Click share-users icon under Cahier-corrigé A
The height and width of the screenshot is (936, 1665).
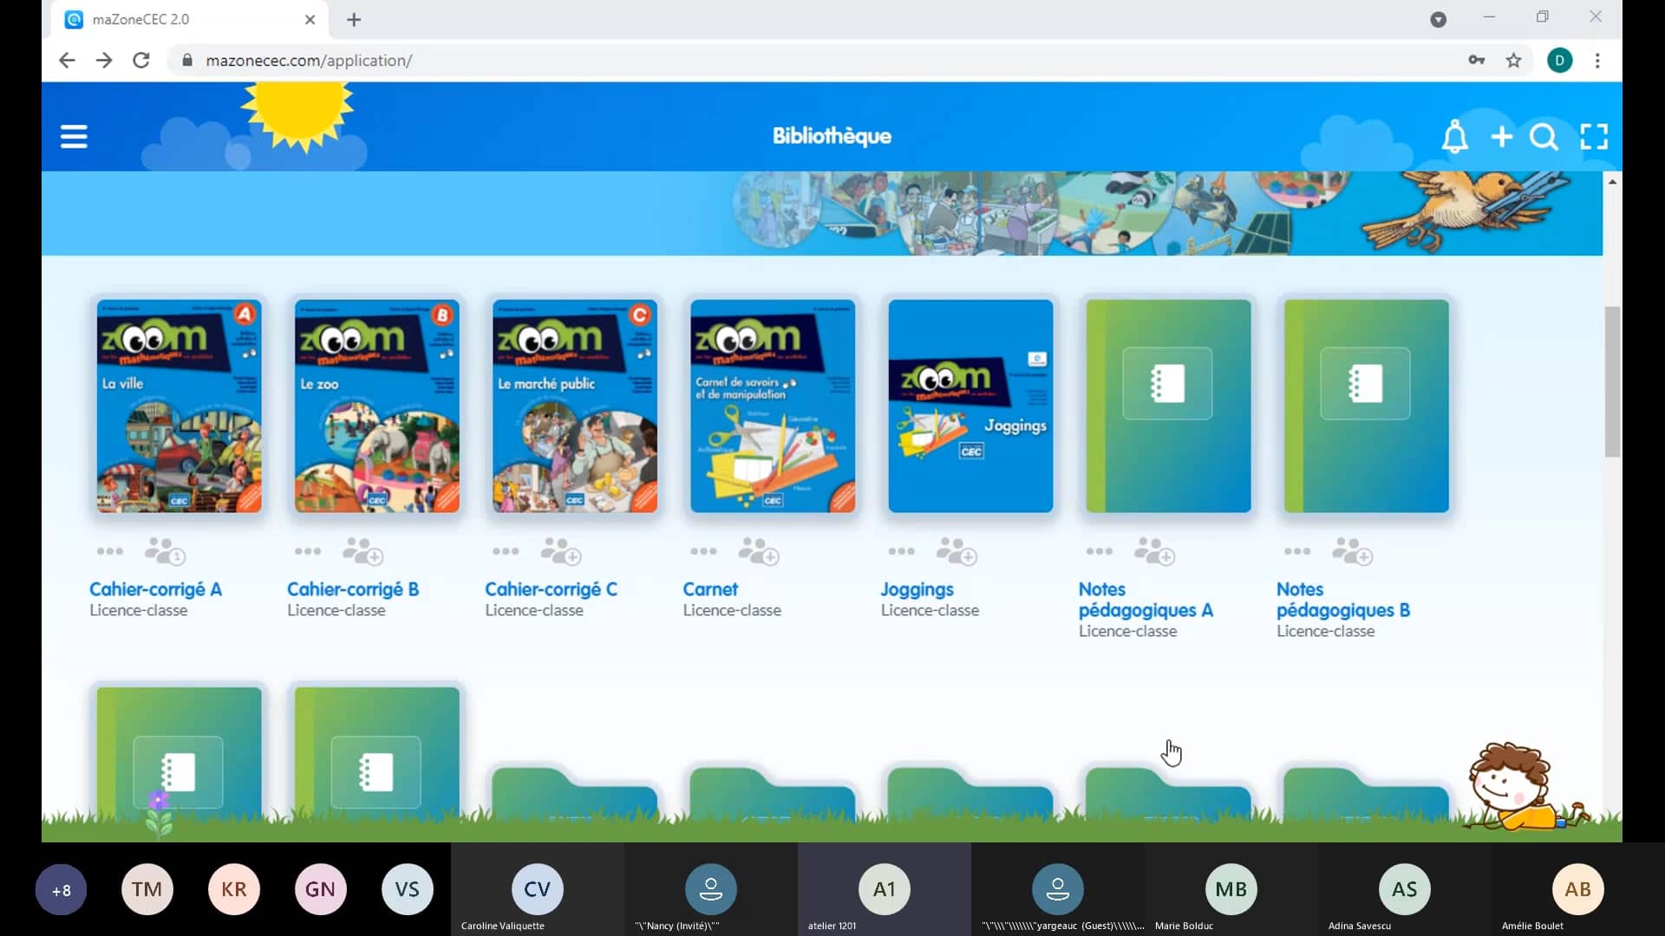click(x=164, y=551)
